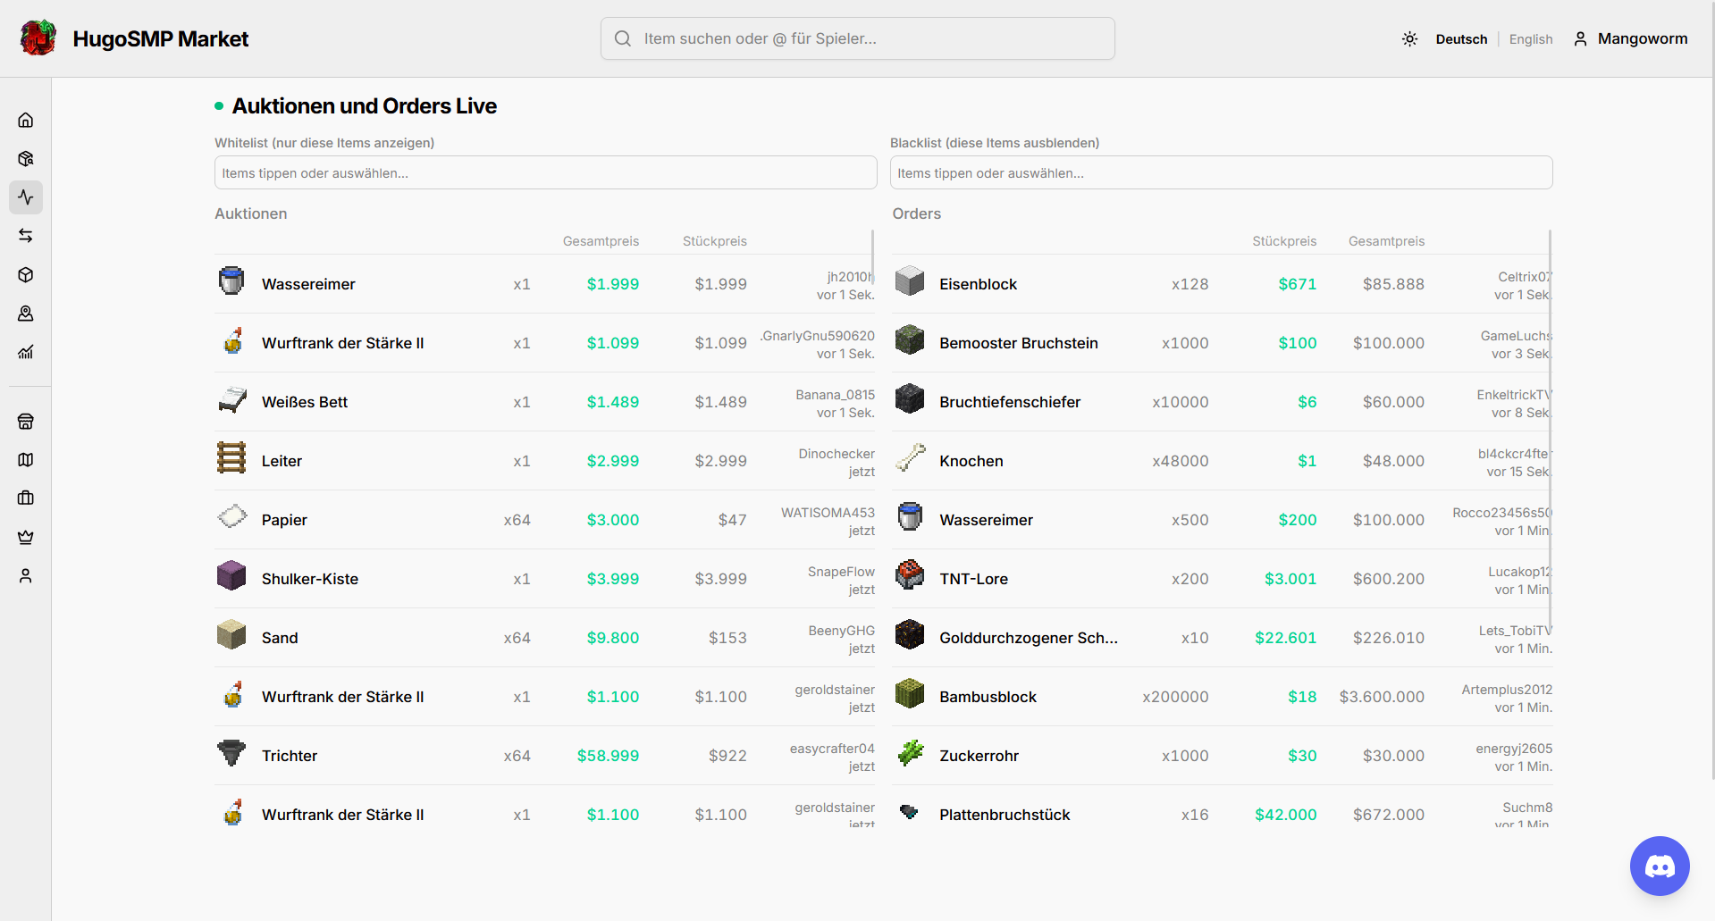Click the Auktionen Gesamtpreis column header
Viewport: 1715px width, 921px height.
click(x=601, y=241)
